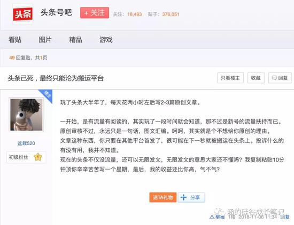The image size is (294, 225).
Task: Click the 回复 link below post
Action: [285, 217]
